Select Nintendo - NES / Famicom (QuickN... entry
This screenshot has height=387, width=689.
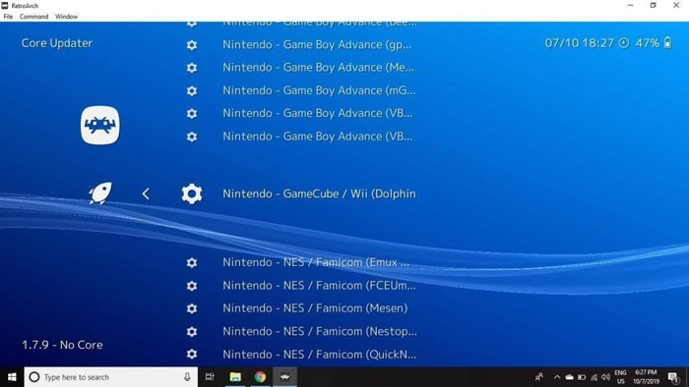[x=320, y=355]
